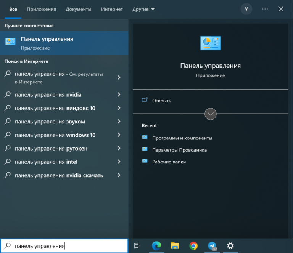Click large Control Panel icon in preview
The width and height of the screenshot is (293, 253).
[x=211, y=43]
